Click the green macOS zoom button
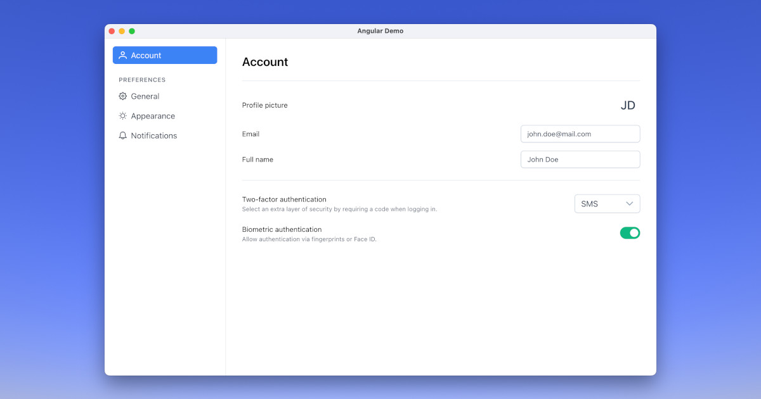The width and height of the screenshot is (761, 399). [132, 30]
